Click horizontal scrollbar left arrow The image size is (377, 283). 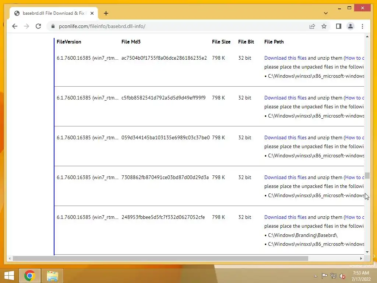tap(10, 258)
